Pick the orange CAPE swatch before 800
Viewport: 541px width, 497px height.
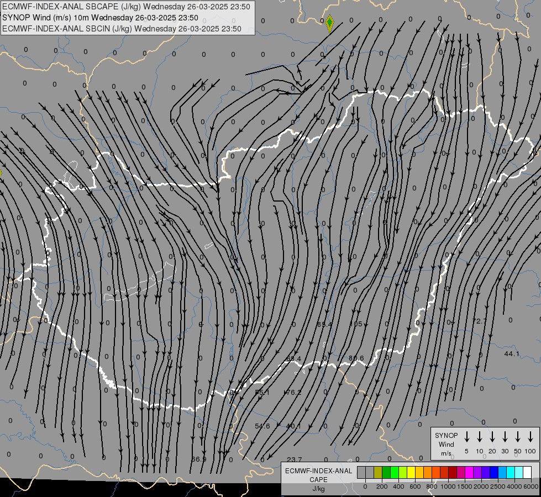(x=428, y=472)
